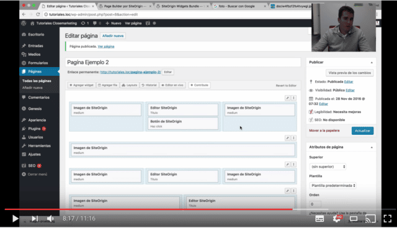Click the Pagína Ejemplo 2 title field
The height and width of the screenshot is (228, 397).
pos(184,62)
